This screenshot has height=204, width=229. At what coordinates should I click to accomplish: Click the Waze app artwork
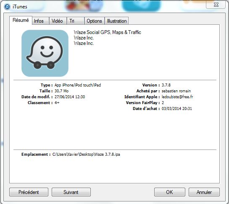point(45,53)
